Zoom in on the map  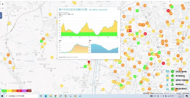[x=3, y=4]
